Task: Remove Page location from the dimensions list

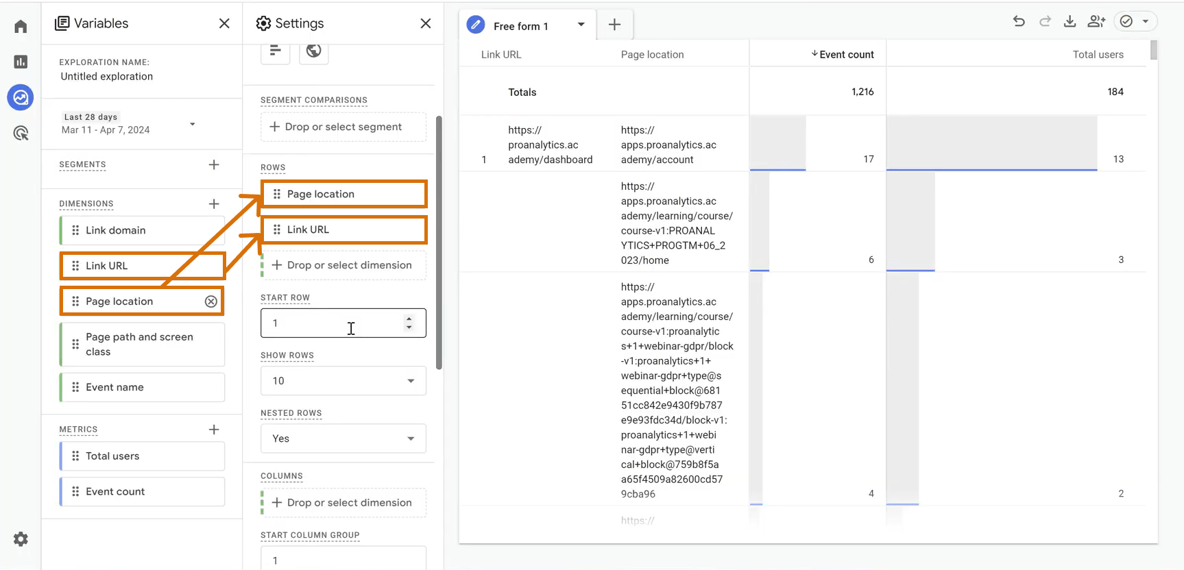Action: coord(211,301)
